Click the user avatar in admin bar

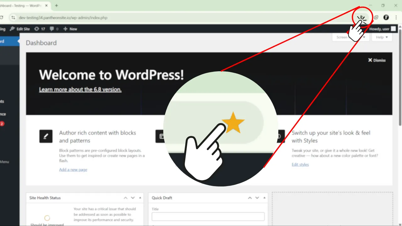(x=393, y=29)
